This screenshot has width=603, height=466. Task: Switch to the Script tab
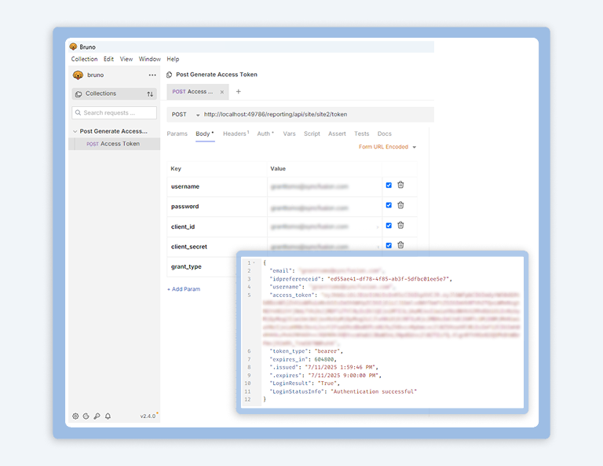point(312,134)
